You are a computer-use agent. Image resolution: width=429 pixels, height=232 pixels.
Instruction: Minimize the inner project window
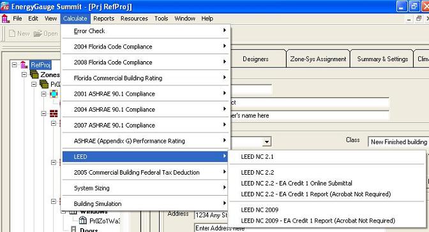[409, 19]
